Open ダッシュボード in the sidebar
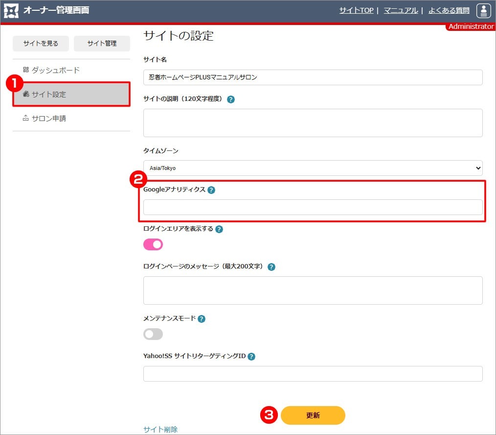 (55, 70)
